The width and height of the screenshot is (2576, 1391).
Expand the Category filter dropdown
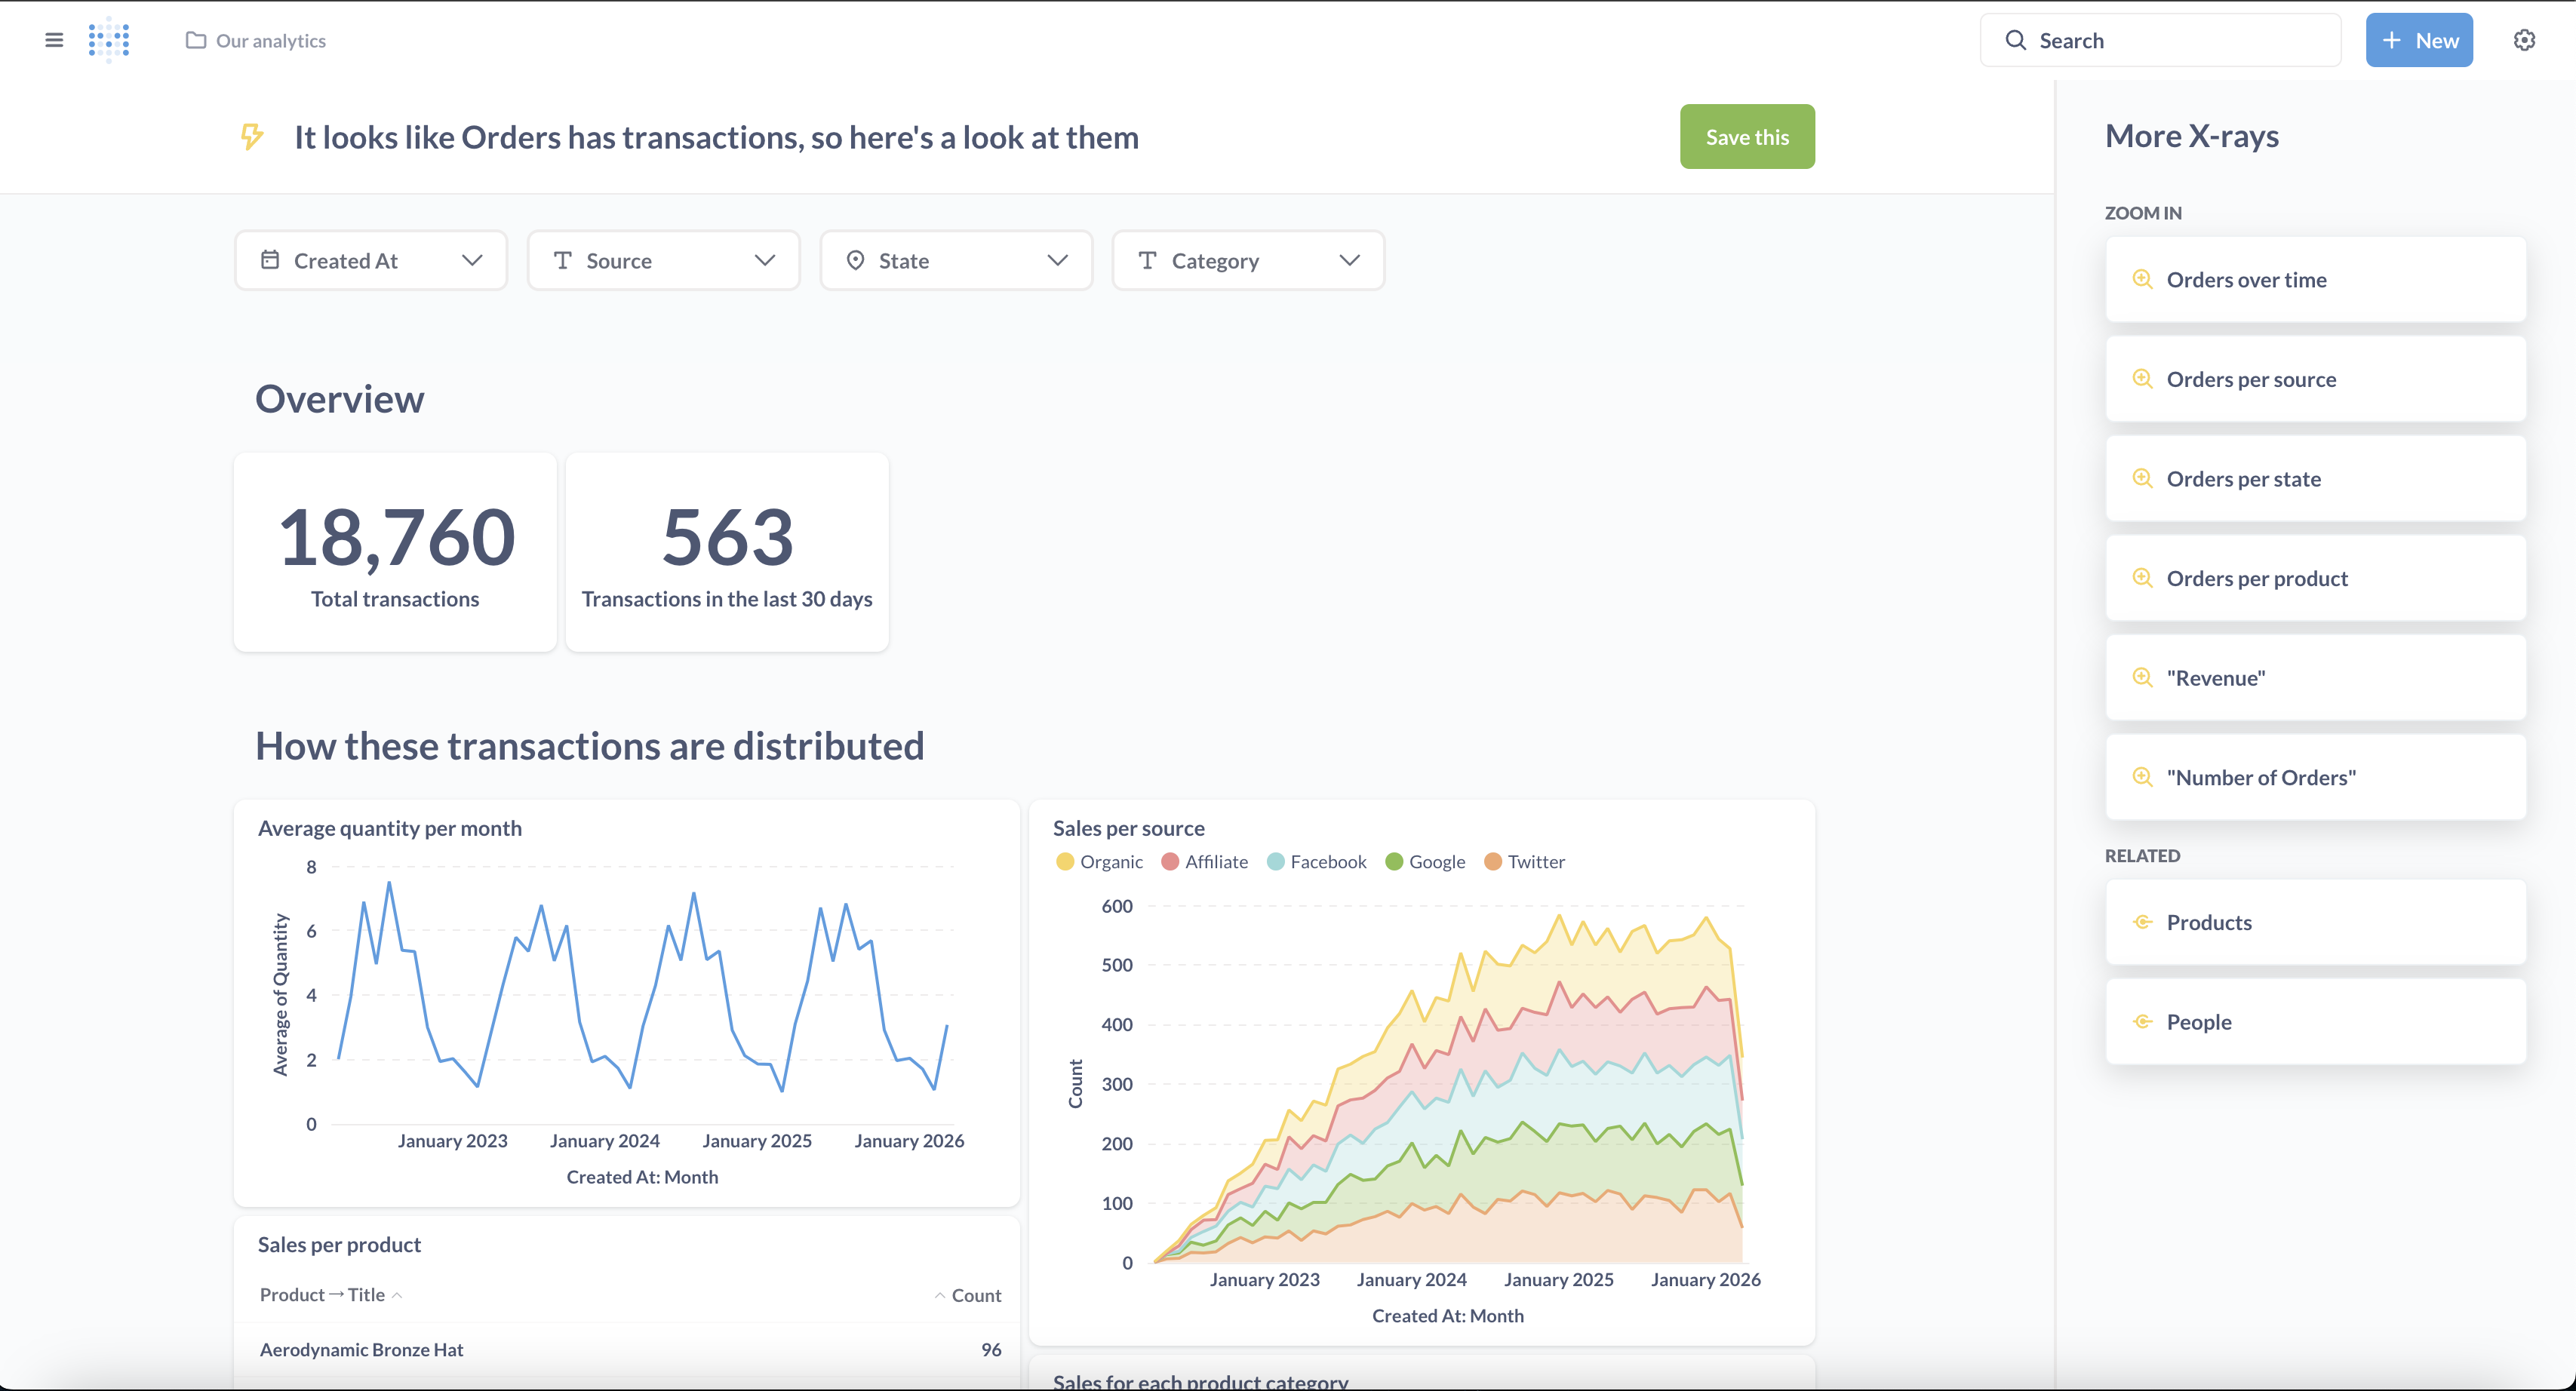point(1248,261)
